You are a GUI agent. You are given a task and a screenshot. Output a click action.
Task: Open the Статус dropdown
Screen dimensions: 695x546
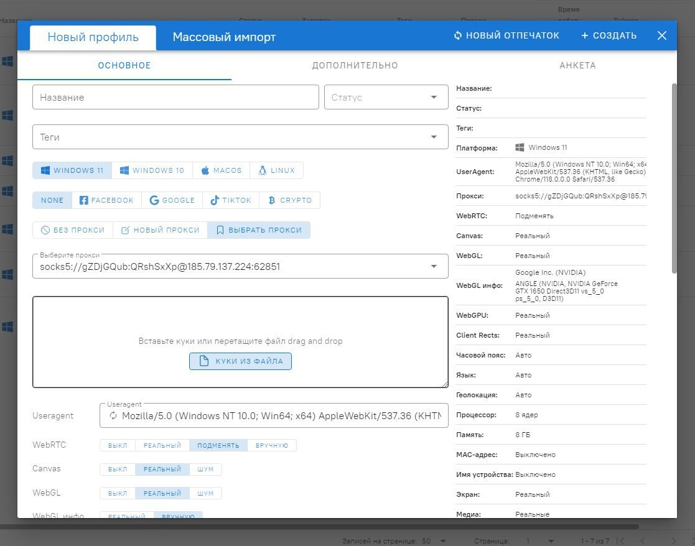386,97
